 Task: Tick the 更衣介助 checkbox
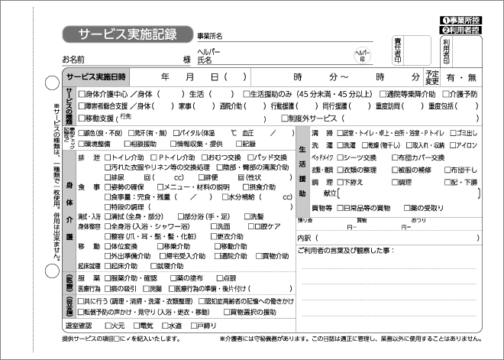(x=213, y=236)
